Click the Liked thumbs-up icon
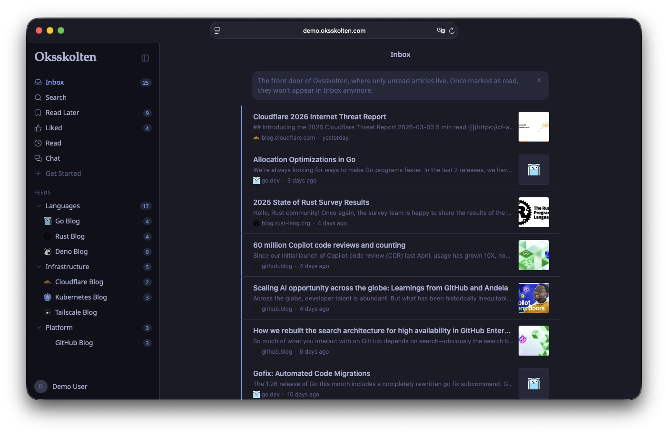668x435 pixels. pyautogui.click(x=38, y=128)
